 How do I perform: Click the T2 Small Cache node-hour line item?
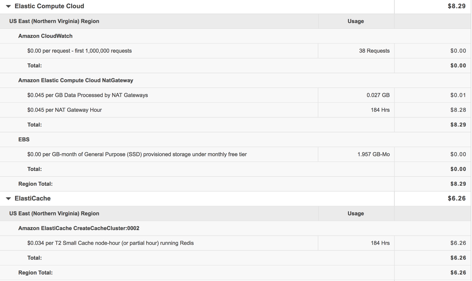(x=110, y=243)
